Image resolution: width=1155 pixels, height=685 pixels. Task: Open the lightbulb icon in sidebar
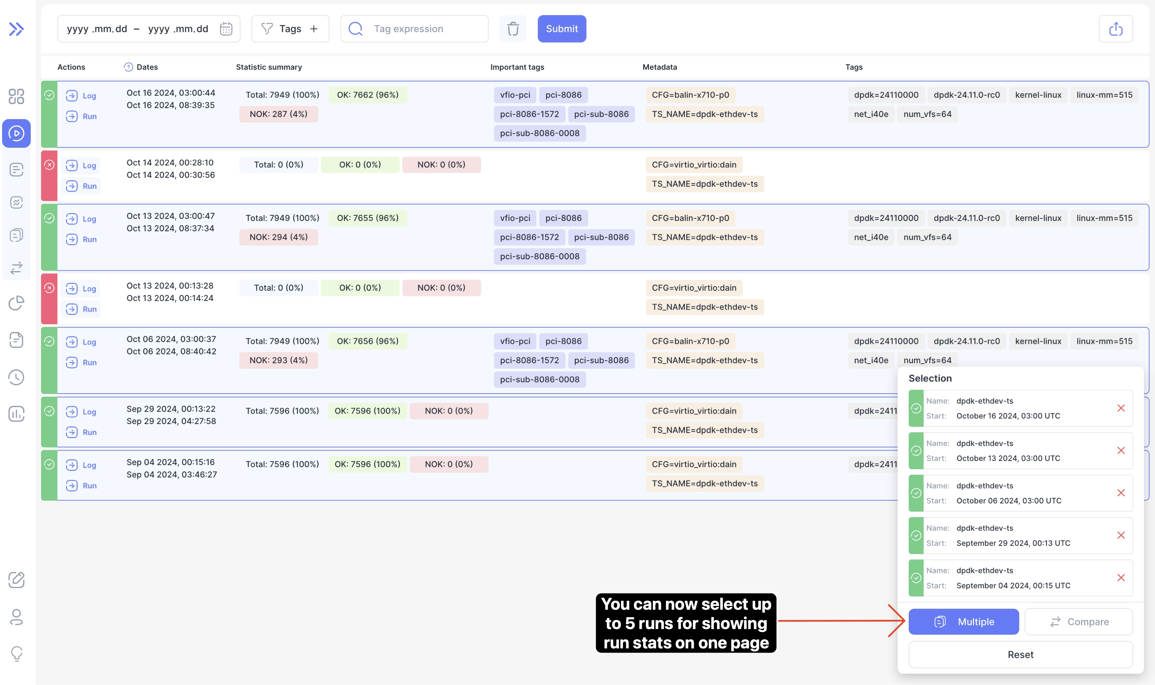coord(16,653)
